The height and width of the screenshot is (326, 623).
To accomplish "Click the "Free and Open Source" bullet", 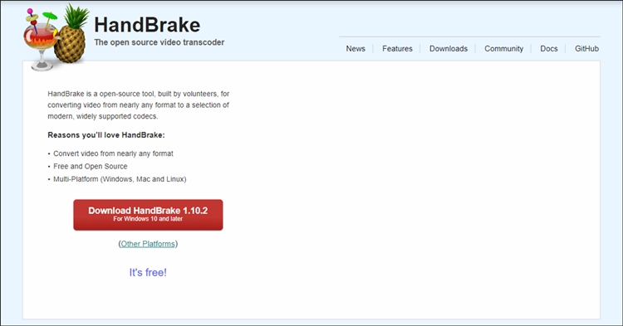I will (x=91, y=166).
